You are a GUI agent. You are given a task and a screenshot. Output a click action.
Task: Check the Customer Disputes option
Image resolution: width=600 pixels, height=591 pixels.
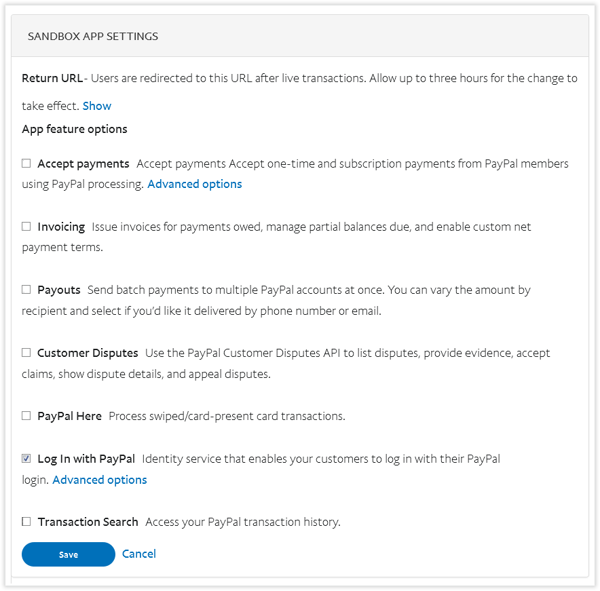[26, 353]
